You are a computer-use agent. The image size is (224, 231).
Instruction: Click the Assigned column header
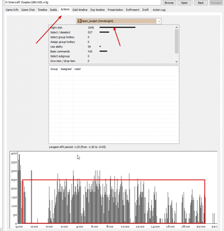coord(66,69)
